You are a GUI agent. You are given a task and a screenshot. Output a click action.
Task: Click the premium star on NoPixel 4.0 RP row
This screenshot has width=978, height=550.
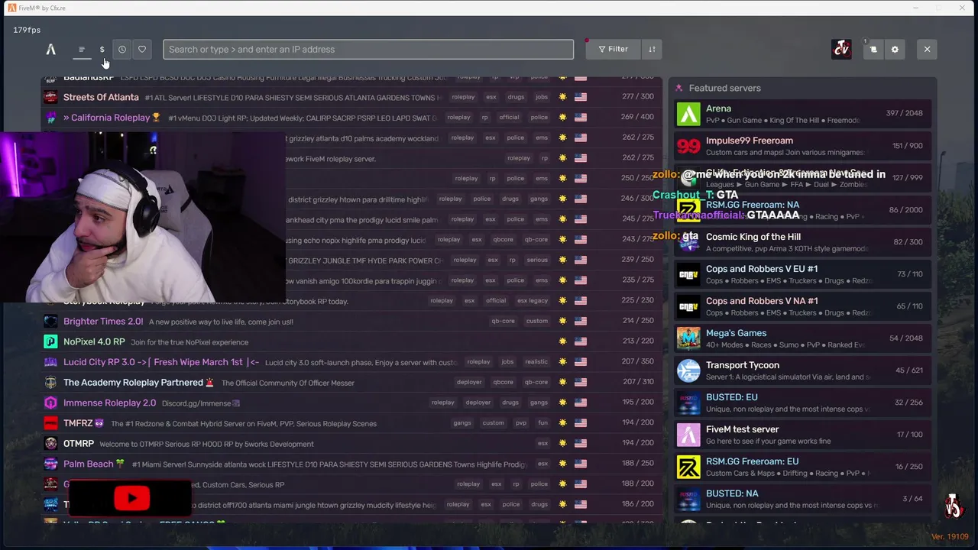pyautogui.click(x=563, y=341)
